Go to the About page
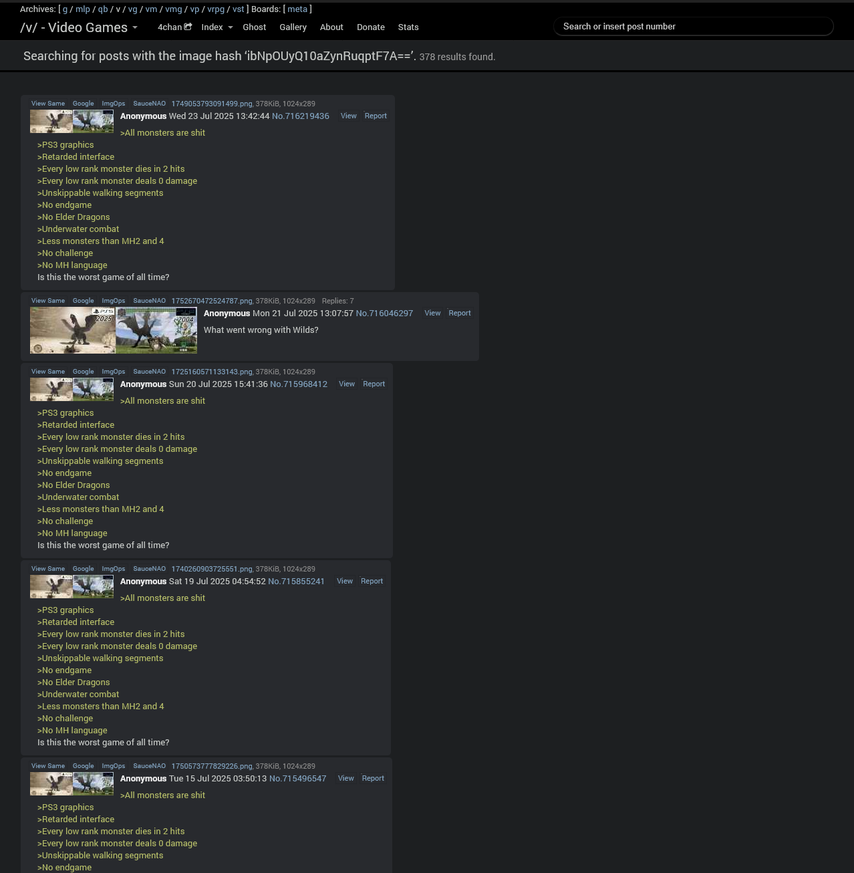 tap(331, 27)
